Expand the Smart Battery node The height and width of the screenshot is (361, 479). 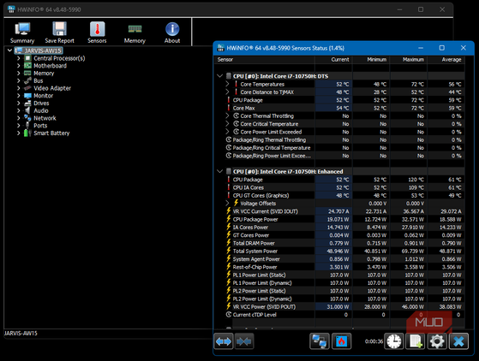[x=18, y=133]
